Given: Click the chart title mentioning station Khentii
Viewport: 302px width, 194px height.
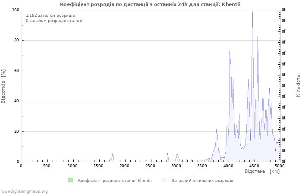Looking at the screenshot, I should pyautogui.click(x=150, y=4).
